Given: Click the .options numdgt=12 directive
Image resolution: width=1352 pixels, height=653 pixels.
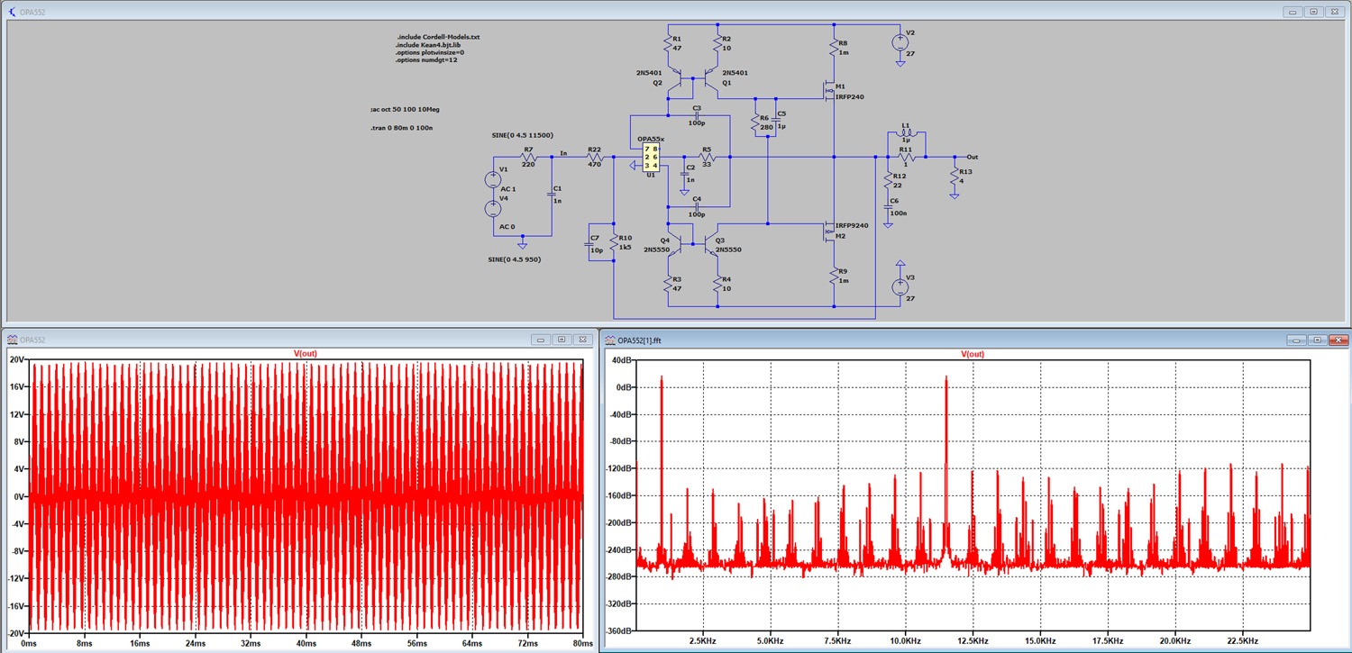Looking at the screenshot, I should coord(425,60).
